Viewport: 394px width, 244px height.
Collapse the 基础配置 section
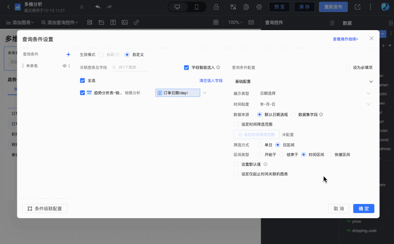(x=371, y=81)
